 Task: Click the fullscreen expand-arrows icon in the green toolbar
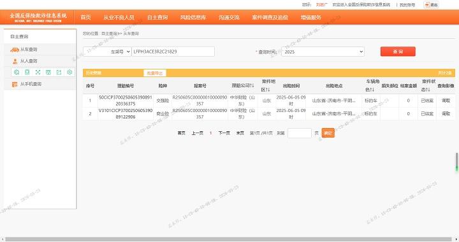38,72
